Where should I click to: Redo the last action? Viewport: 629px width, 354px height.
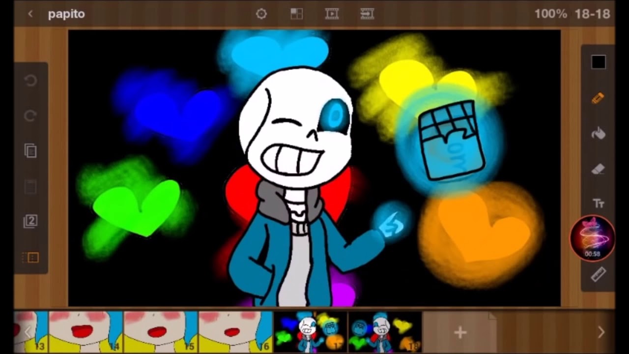[x=30, y=116]
